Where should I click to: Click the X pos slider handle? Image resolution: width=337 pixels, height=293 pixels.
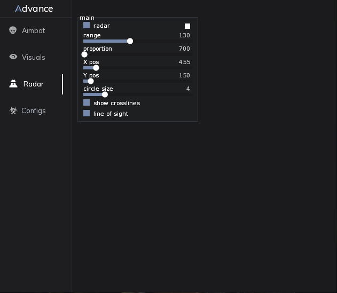point(96,68)
